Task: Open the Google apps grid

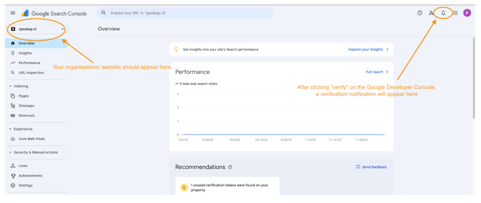Action: click(455, 13)
